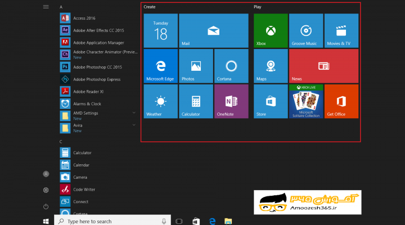This screenshot has height=225, width=405.
Task: Click the letter C group header
Action: pos(61,142)
